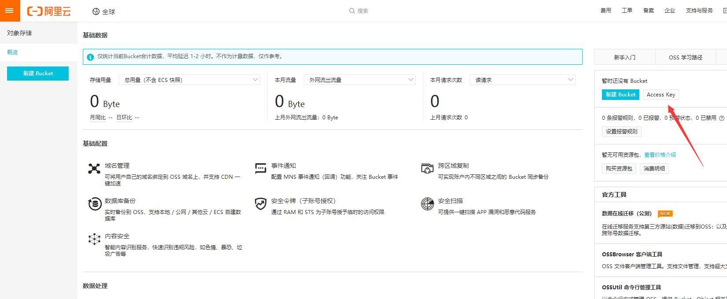727x299 pixels.
Task: Open the OSSBrowser 客户端工具 link
Action: 632,255
